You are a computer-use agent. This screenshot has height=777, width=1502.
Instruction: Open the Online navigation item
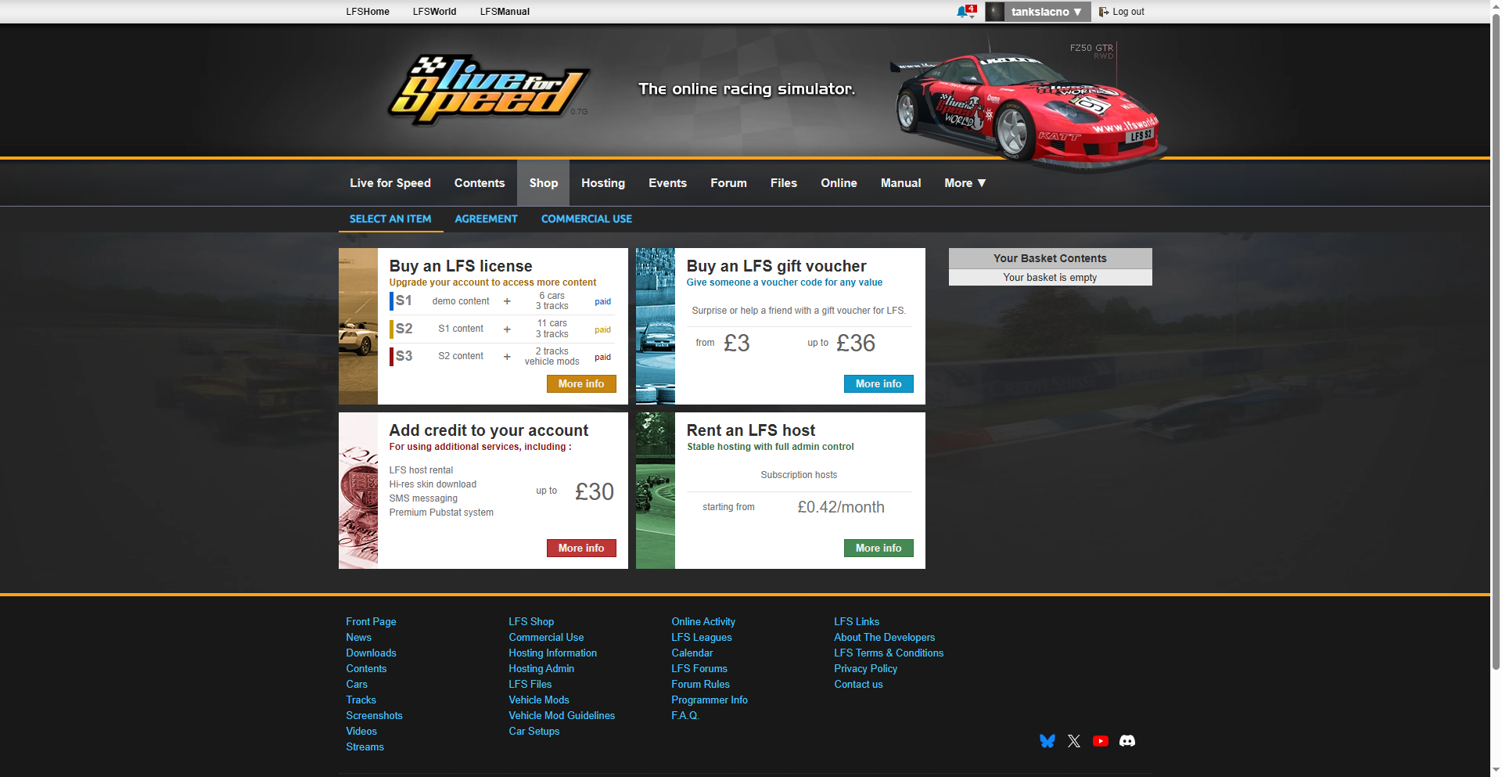click(x=839, y=183)
